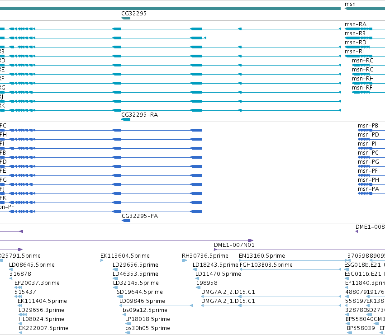This screenshot has height=335, width=385.
Task: Click the LD29656.3prime EST label
Action: [x=41, y=310]
